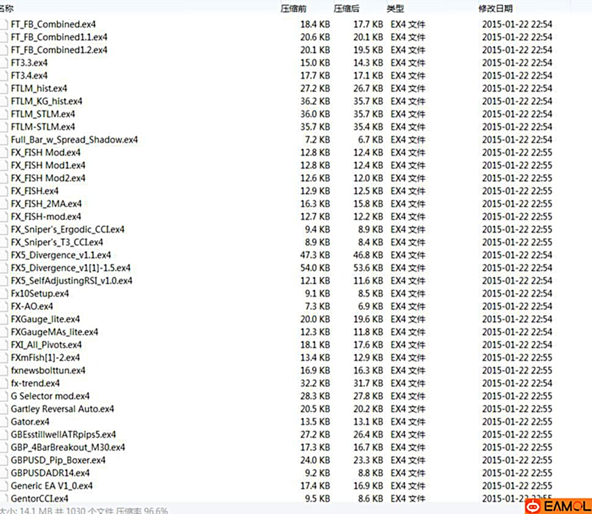The height and width of the screenshot is (514, 592).
Task: Select file FX5_Divergence_v1.1.ex4
Action: tap(61, 256)
